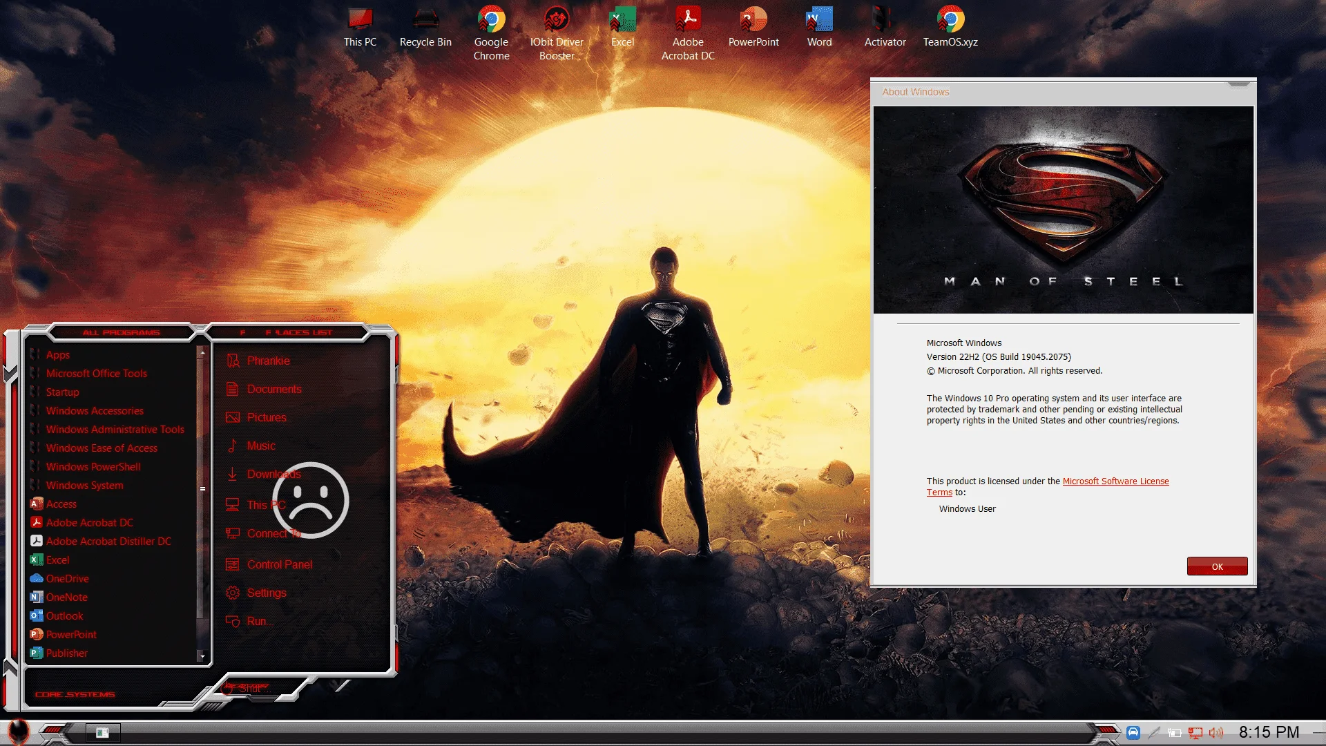The width and height of the screenshot is (1326, 746).
Task: Open Adobe Acrobat DC in program list
Action: [x=81, y=523]
